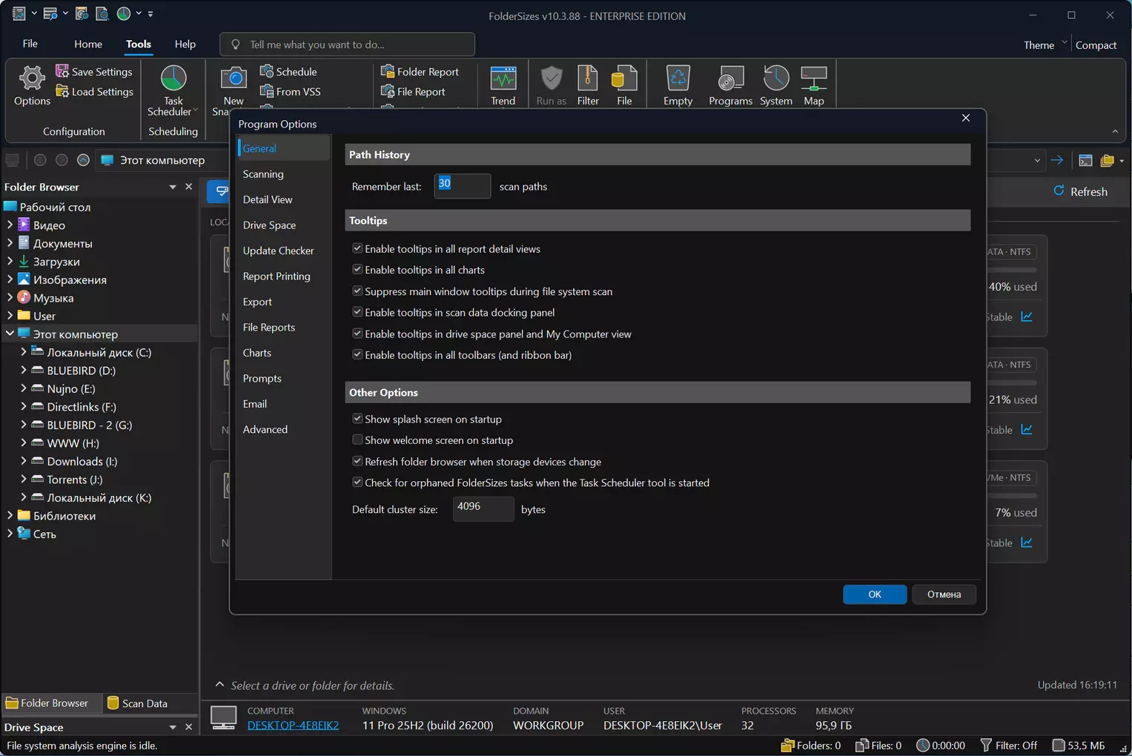Toggle Enable tooltips in all charts
The image size is (1132, 756).
click(x=357, y=270)
